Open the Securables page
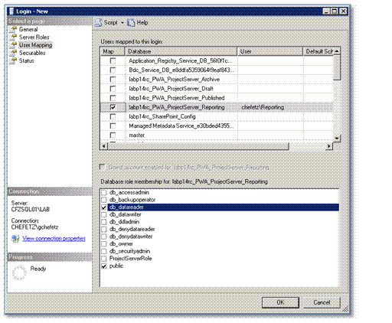 click(x=32, y=53)
